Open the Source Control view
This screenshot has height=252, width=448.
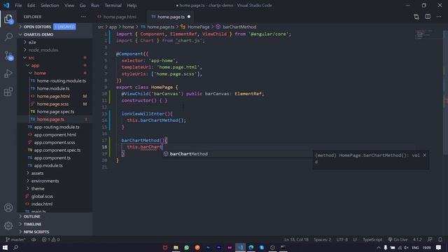(x=8, y=55)
